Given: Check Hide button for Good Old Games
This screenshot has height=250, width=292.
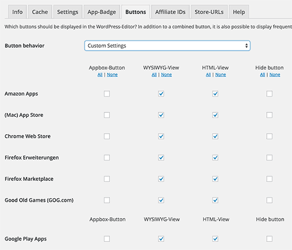Looking at the screenshot, I should coord(270,201).
